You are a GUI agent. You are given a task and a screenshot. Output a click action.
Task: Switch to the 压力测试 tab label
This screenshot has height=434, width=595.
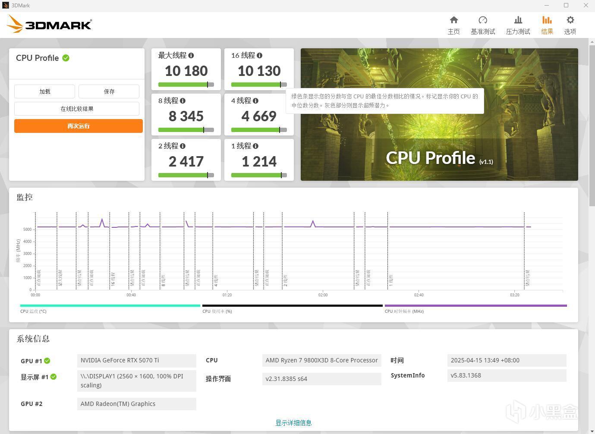[x=518, y=31]
